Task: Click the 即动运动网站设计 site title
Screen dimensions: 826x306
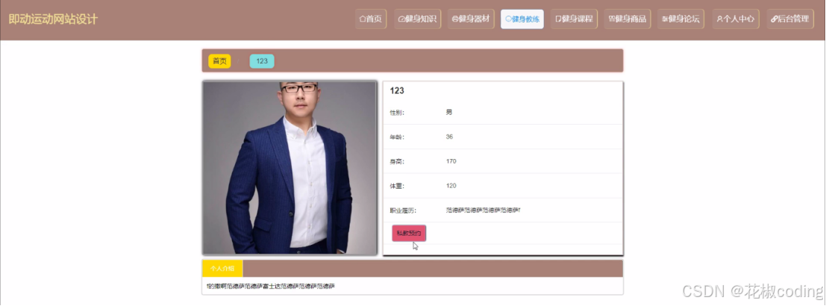Action: click(x=53, y=19)
